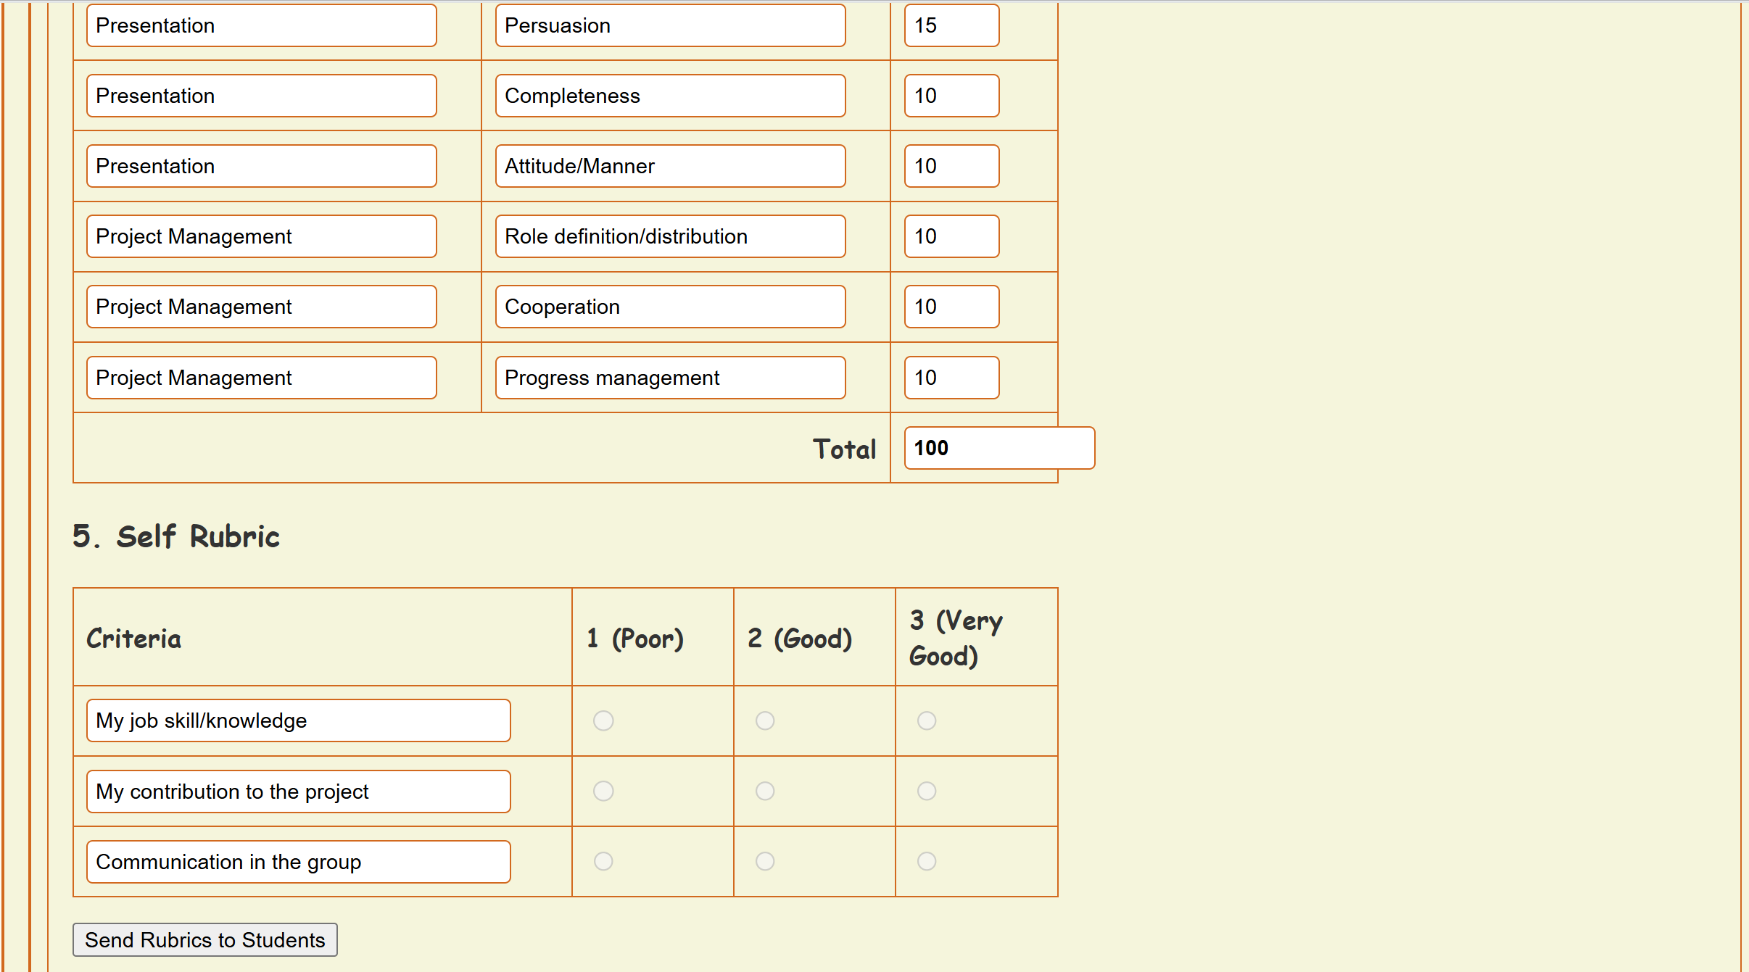Choose Good for Communication in the group
The image size is (1749, 972).
click(765, 861)
